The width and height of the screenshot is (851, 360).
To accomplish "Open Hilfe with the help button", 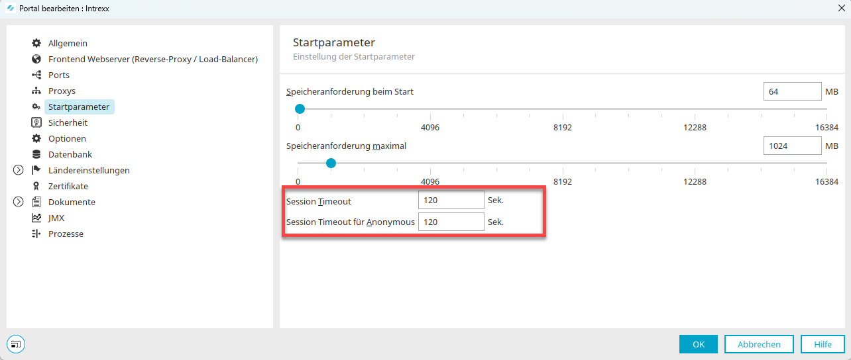I will pyautogui.click(x=823, y=344).
